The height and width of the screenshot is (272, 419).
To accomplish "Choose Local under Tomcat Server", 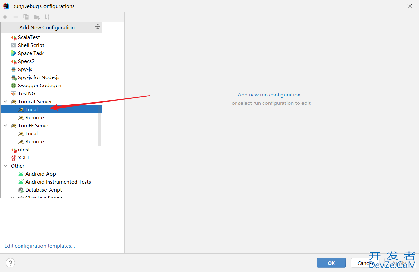I will coord(51,110).
